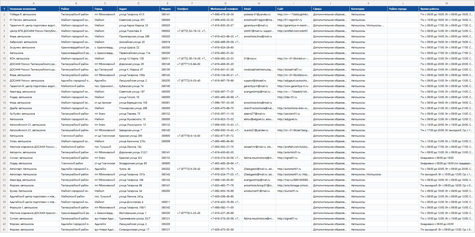The image size is (475, 237).
Task: Click the 'Город' header cell
Action: (x=105, y=9)
